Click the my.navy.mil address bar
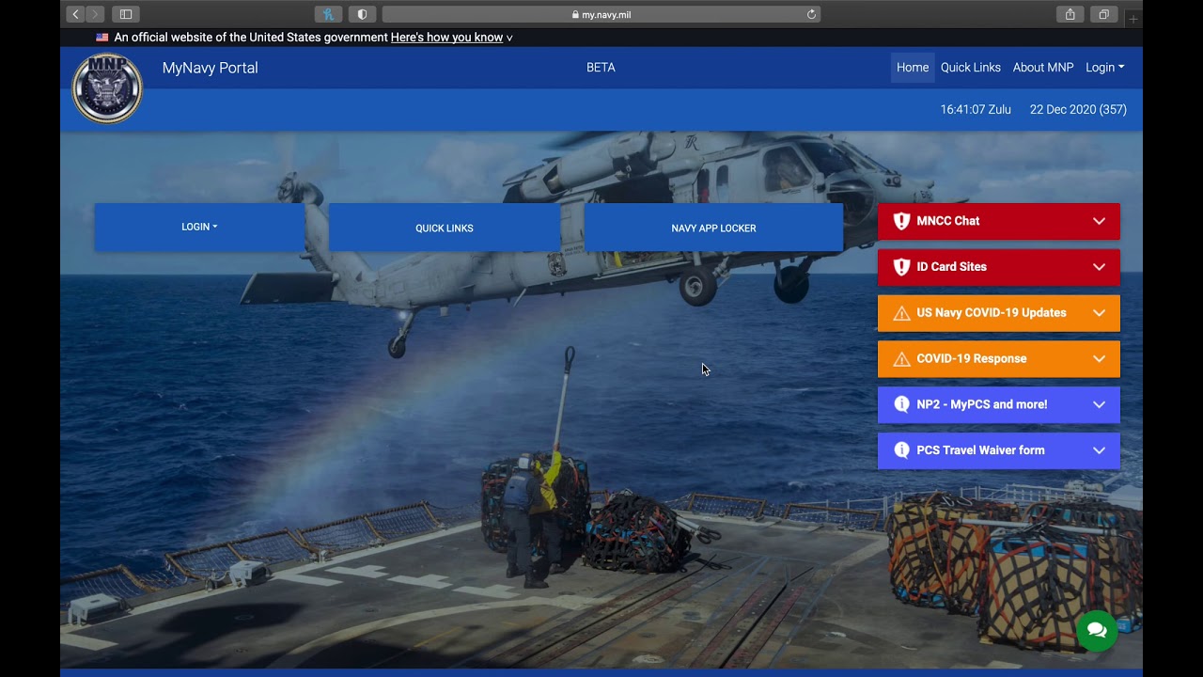 601,14
